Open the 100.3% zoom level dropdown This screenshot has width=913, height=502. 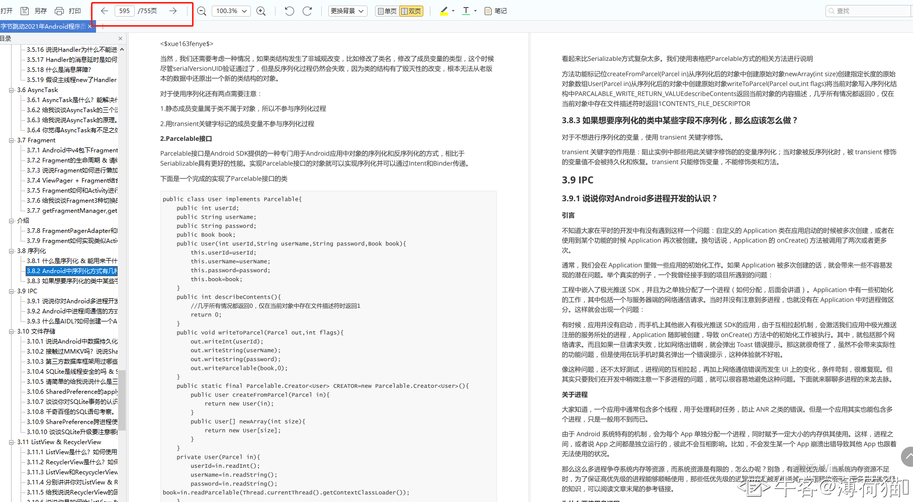[x=231, y=11]
